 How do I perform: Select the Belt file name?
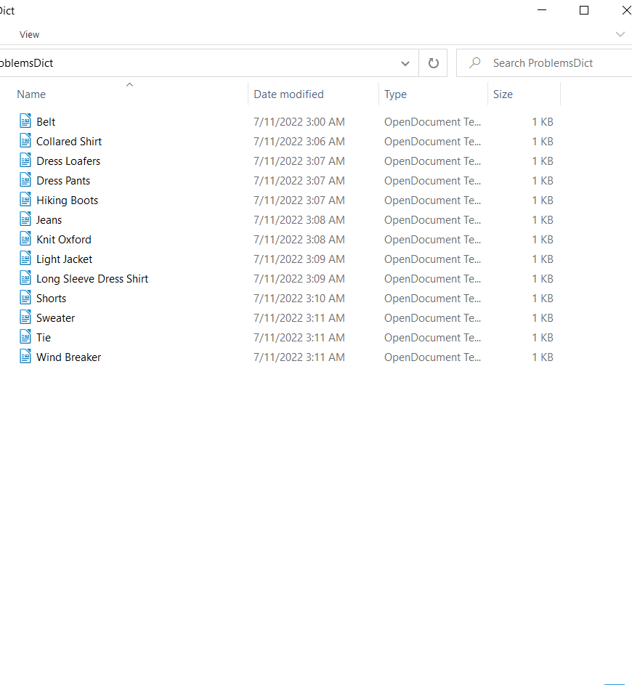click(46, 122)
